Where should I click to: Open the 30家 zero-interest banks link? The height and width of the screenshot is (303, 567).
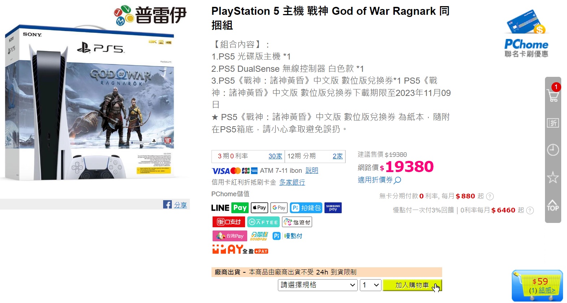275,156
